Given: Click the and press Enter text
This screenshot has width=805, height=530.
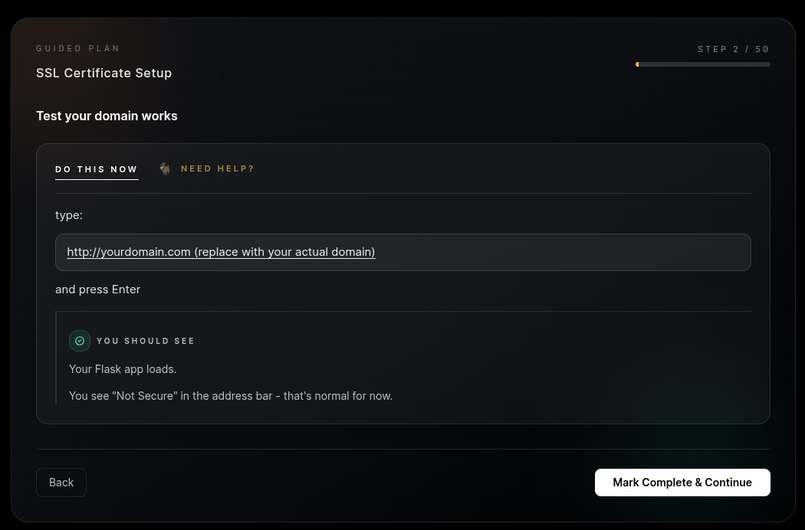Looking at the screenshot, I should click(97, 289).
